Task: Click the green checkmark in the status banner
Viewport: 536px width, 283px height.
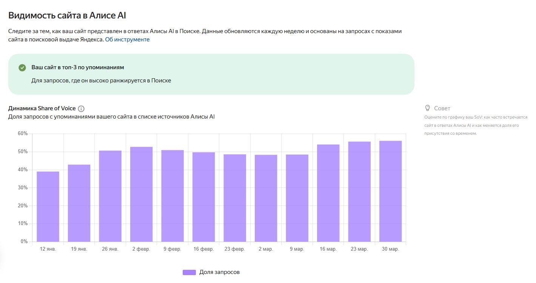Action: coord(22,68)
